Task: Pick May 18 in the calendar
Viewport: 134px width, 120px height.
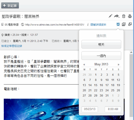Action: (113, 85)
